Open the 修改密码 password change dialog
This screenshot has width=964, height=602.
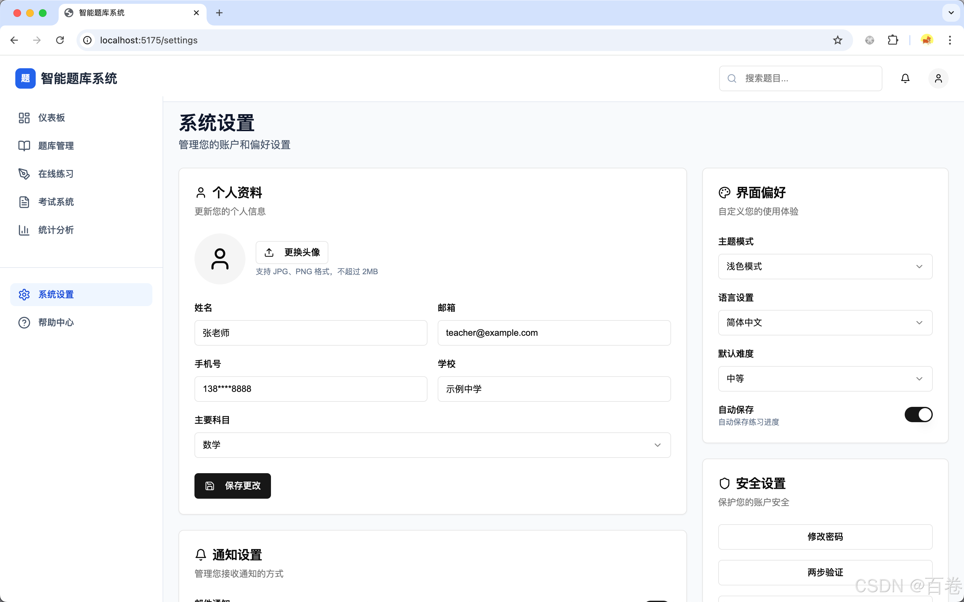(x=825, y=537)
